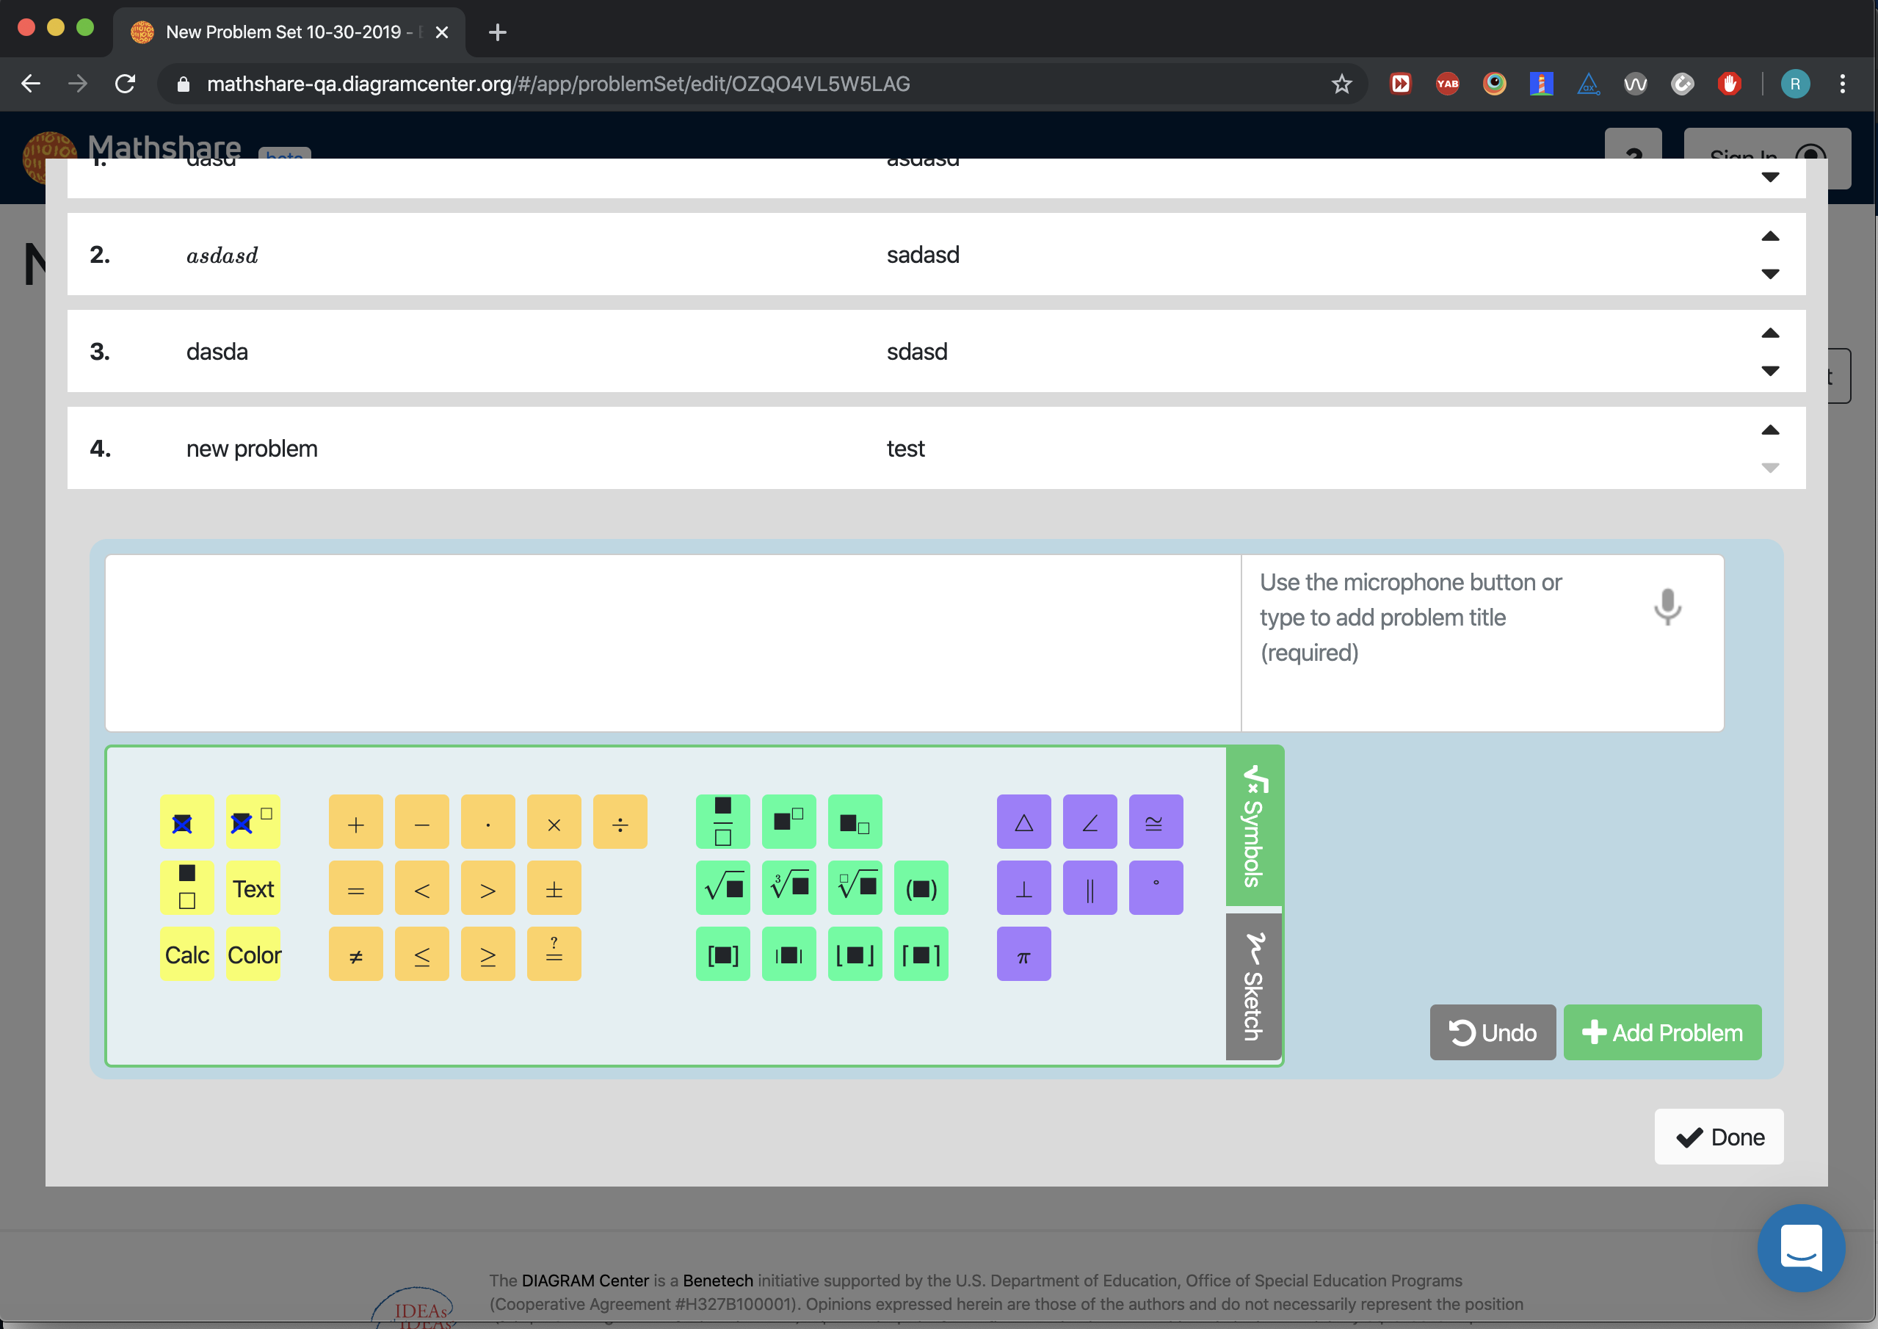1878x1329 pixels.
Task: Click the Done button
Action: click(1719, 1137)
